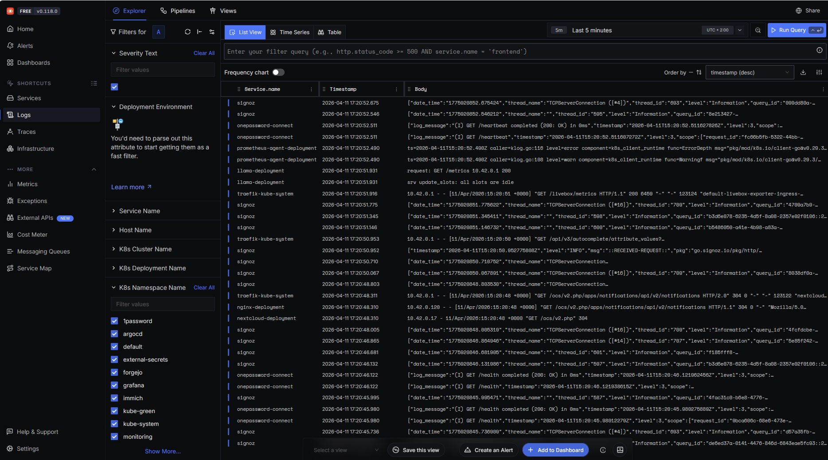
Task: Open the timestamp (desc) order dropdown
Action: click(749, 73)
